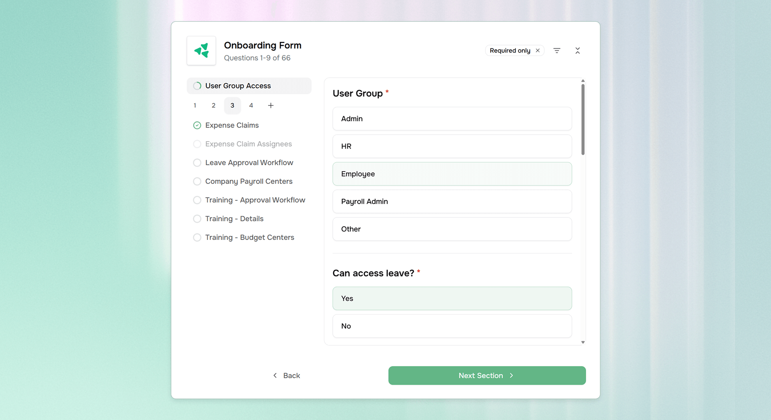Click the progress circle beside User Group Access

[x=197, y=86]
